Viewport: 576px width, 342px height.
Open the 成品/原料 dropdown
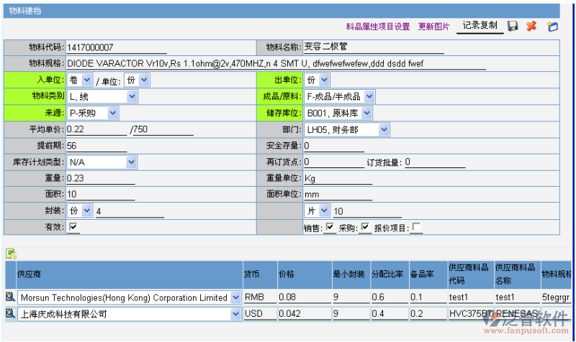tap(369, 96)
